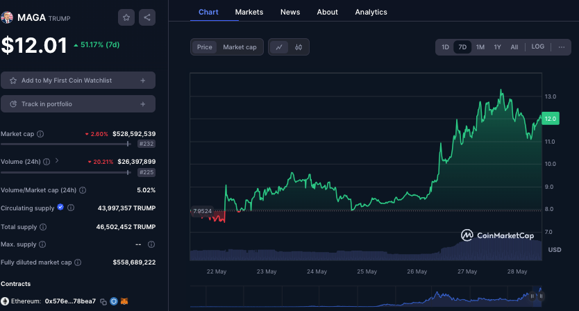The image size is (579, 311).
Task: Click the $12.01 price text
Action: click(34, 45)
